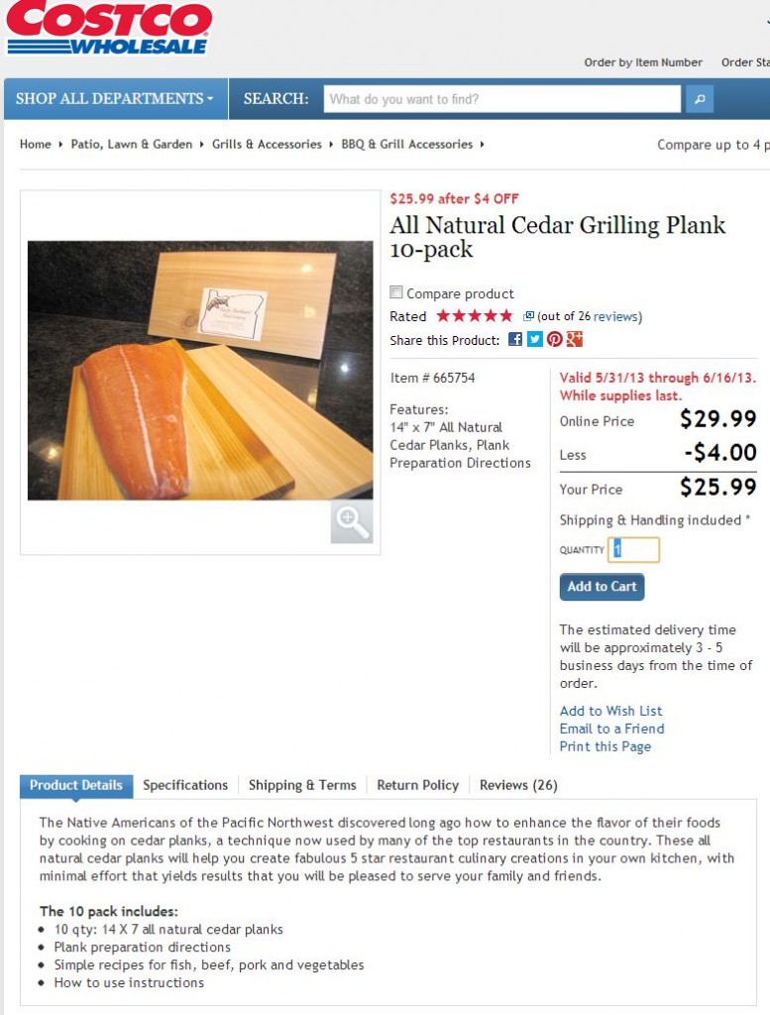The width and height of the screenshot is (770, 1015).
Task: Open the Patio, Lawn & Garden breadcrumb
Action: tap(132, 145)
